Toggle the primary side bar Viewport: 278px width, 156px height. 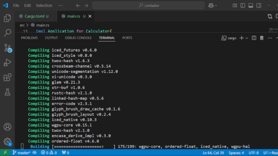(243, 6)
